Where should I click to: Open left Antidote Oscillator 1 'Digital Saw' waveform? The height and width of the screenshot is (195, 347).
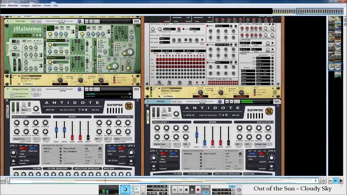pos(22,139)
